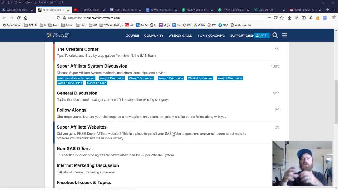Click the tracking protection shield icon

[58, 18]
